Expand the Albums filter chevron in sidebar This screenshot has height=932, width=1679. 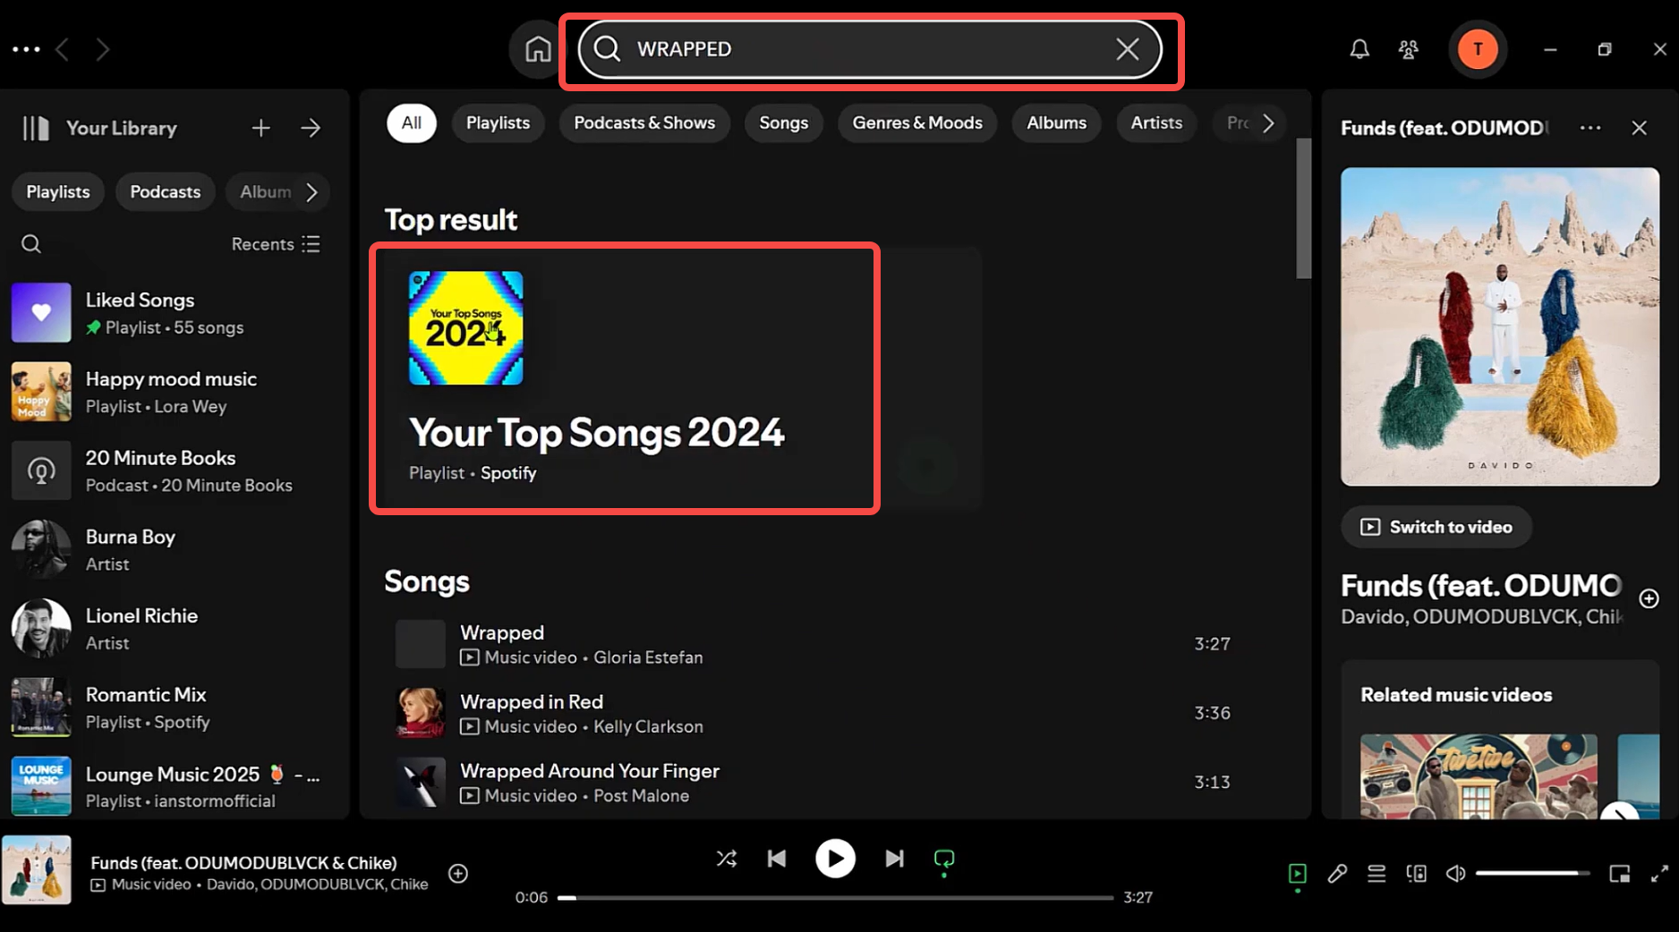[311, 191]
